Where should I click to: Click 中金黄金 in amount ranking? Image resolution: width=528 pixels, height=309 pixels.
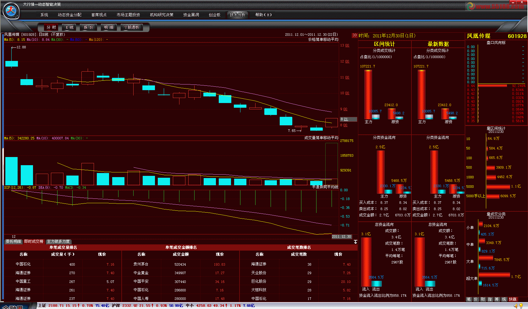[141, 273]
